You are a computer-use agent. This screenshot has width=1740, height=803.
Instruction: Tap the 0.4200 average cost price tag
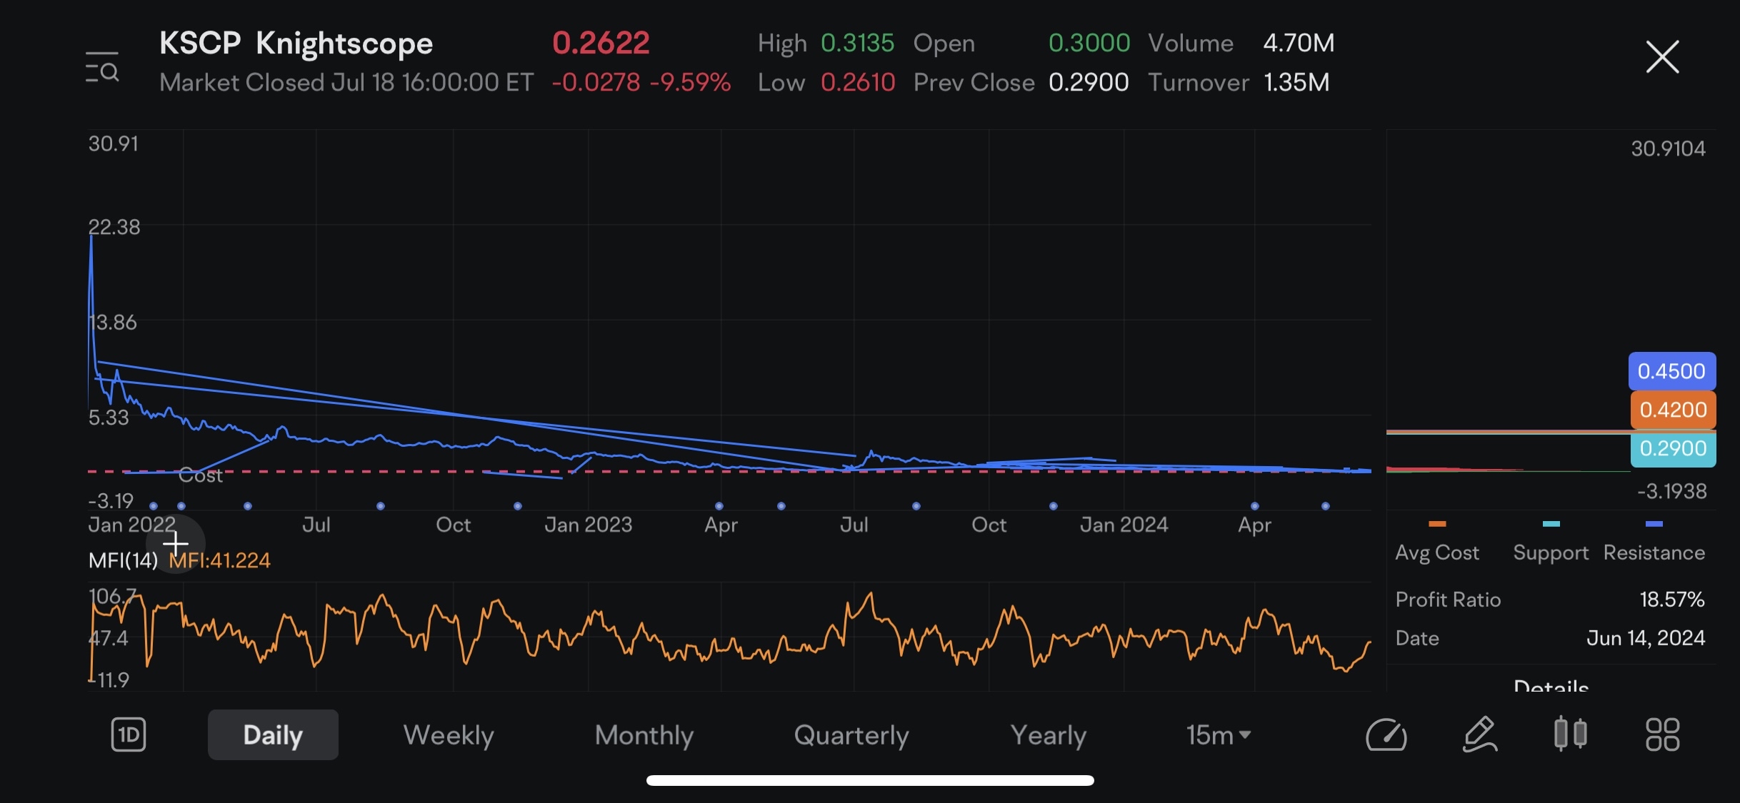pos(1673,410)
